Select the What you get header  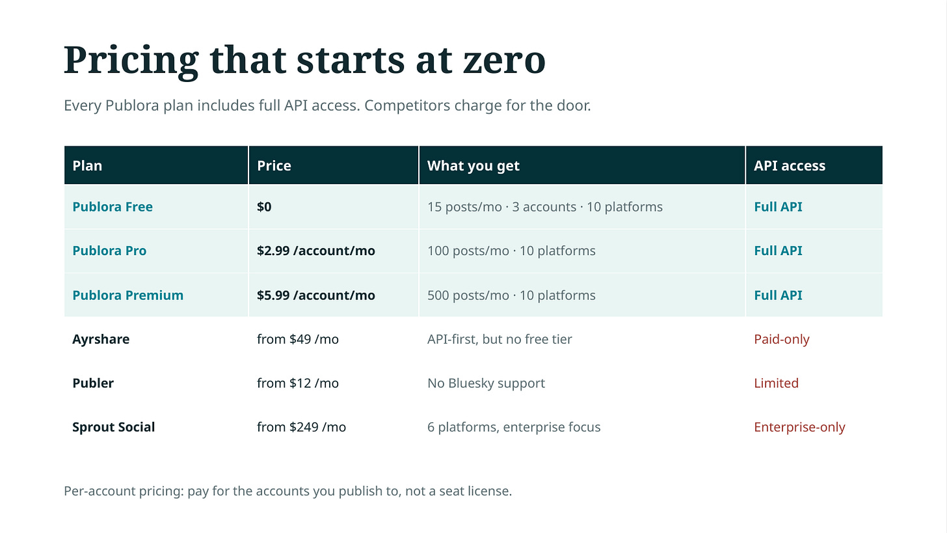(x=473, y=165)
